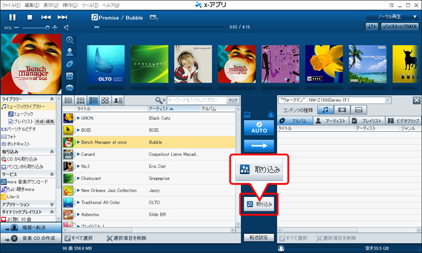Collapse the ライブラリー sidebar section
The height and width of the screenshot is (253, 422).
click(51, 98)
